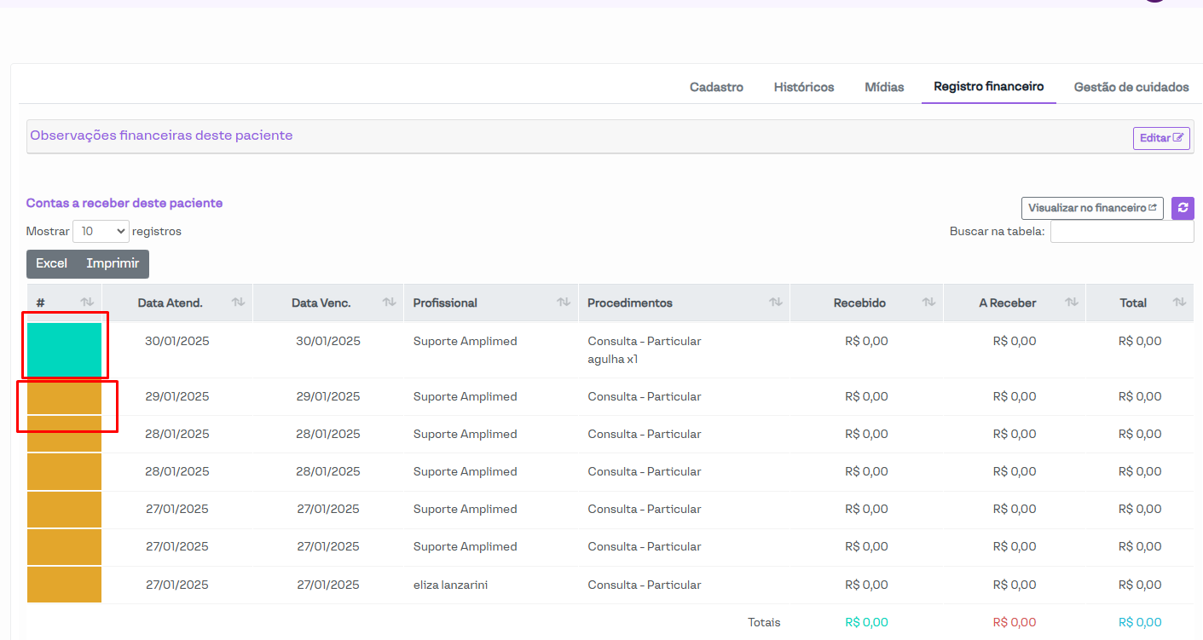Sort by A Receber column arrows
The height and width of the screenshot is (640, 1203).
[1071, 303]
